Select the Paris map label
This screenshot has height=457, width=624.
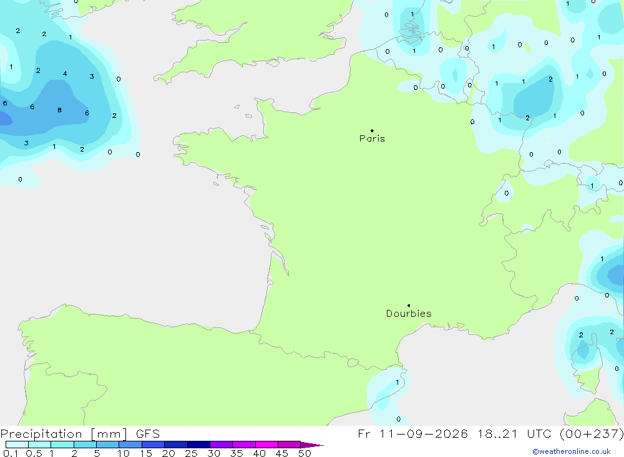click(372, 138)
